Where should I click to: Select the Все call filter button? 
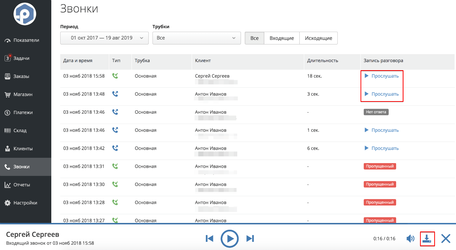[x=254, y=38]
